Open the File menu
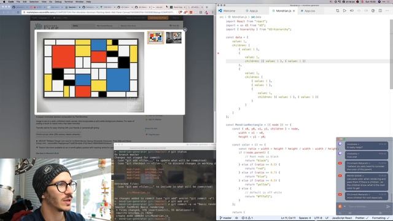The image size is (393, 221). 18,1
